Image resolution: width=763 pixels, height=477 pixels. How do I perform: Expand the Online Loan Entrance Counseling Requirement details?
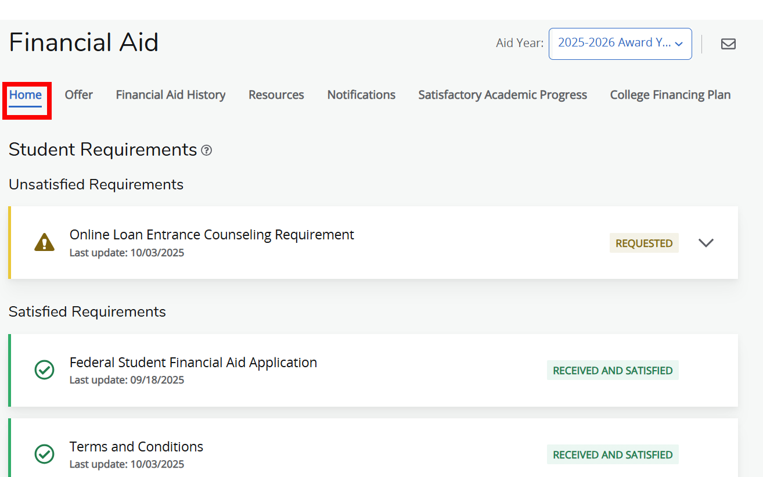pyautogui.click(x=706, y=243)
